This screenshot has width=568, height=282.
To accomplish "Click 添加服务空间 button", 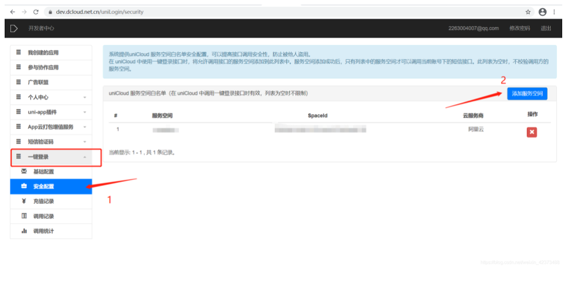I will click(x=527, y=94).
